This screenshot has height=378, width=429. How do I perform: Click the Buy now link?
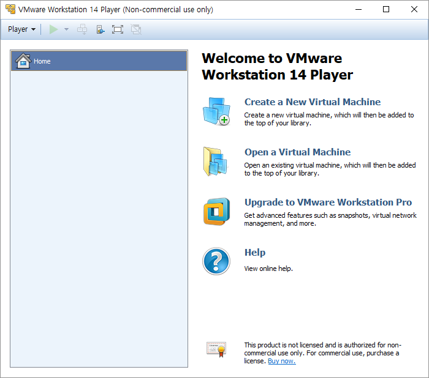click(282, 361)
